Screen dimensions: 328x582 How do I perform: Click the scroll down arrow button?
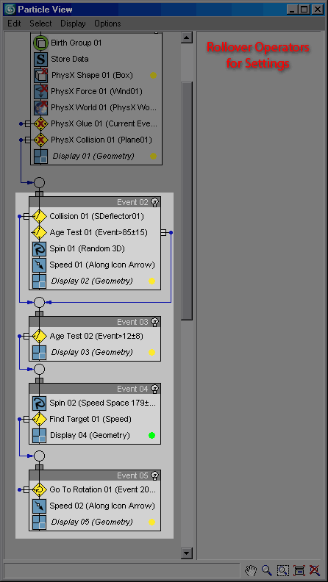click(187, 553)
